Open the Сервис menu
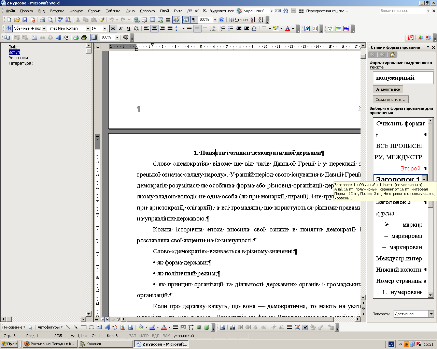 click(94, 11)
